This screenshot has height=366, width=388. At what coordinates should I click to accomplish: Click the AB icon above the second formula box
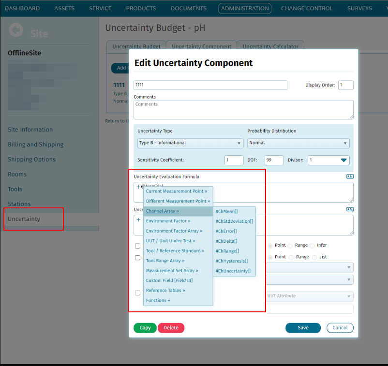350,209
